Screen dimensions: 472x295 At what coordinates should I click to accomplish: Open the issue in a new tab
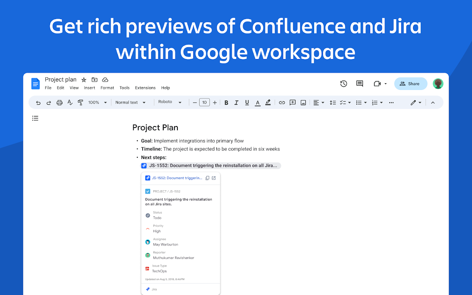click(x=214, y=178)
